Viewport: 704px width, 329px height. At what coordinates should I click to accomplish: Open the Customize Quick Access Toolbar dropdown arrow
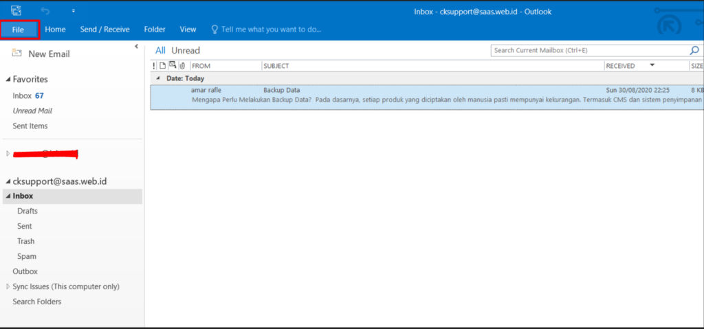73,10
